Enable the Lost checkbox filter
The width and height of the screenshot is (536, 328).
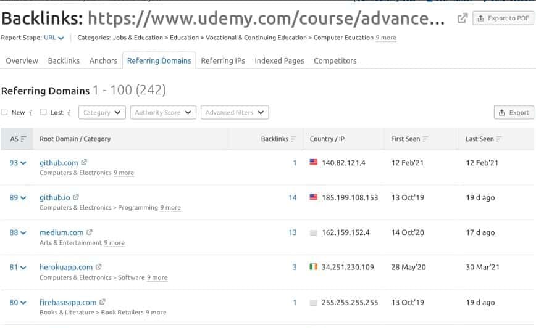43,112
